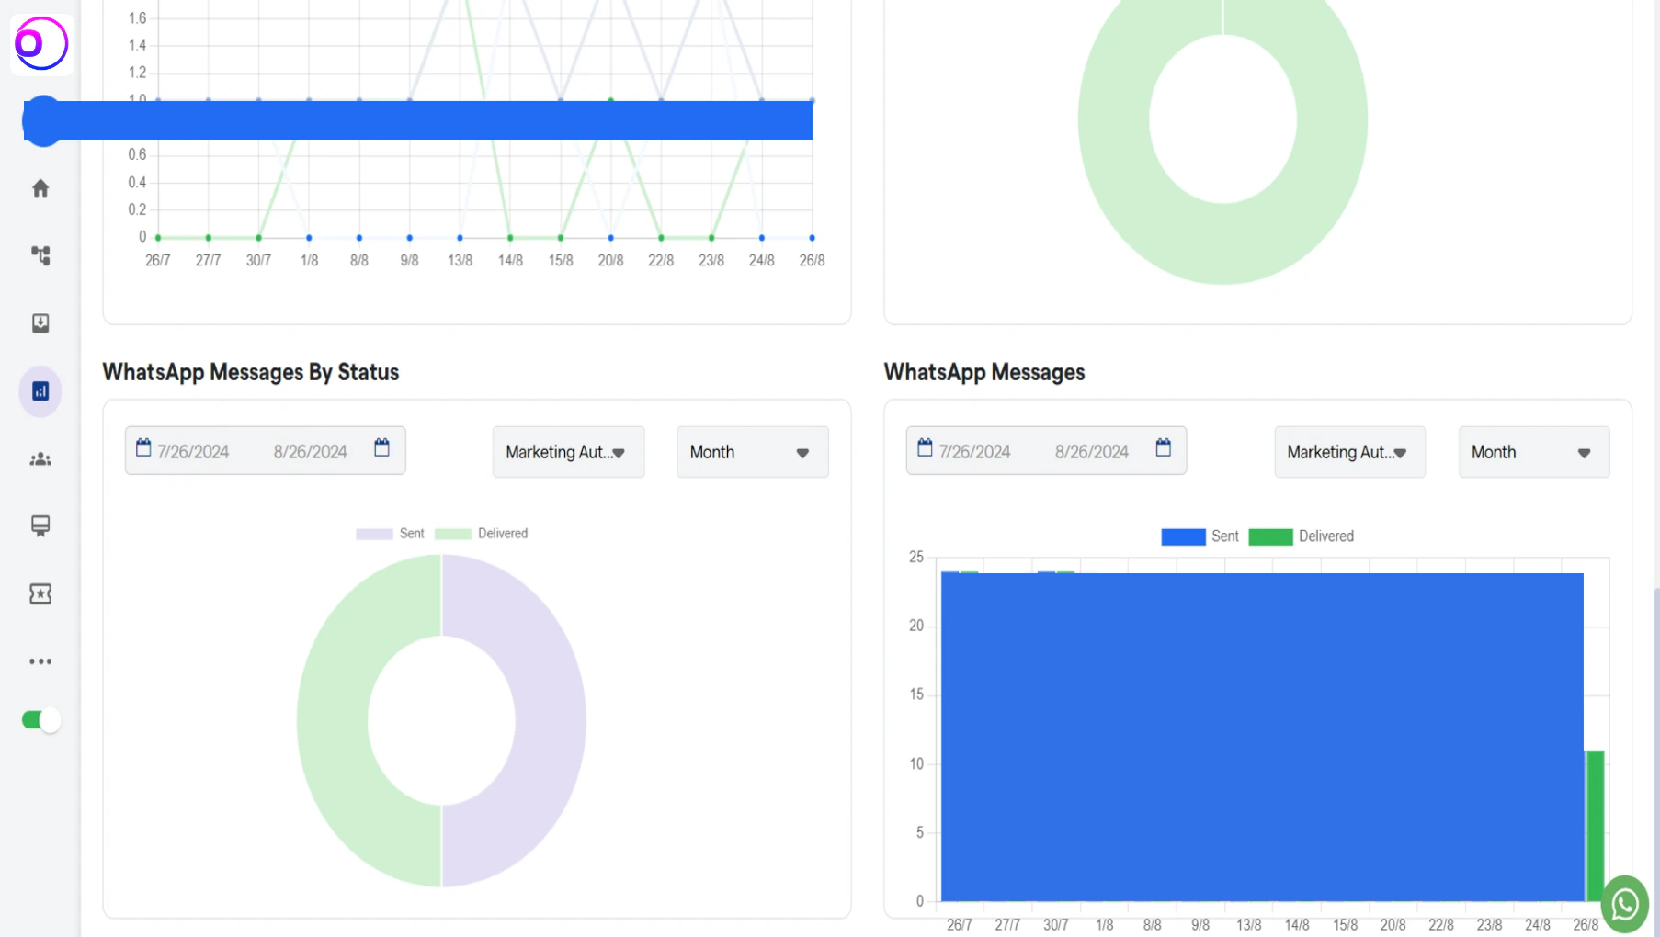
Task: Open Month dropdown in WhatsApp Messages card
Action: pos(1534,452)
